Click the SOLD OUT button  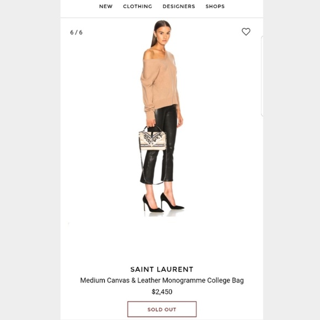pyautogui.click(x=162, y=309)
